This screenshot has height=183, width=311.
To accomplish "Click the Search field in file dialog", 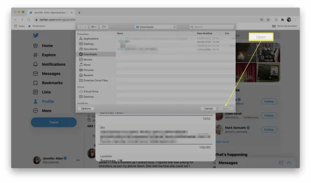I will pyautogui.click(x=211, y=27).
